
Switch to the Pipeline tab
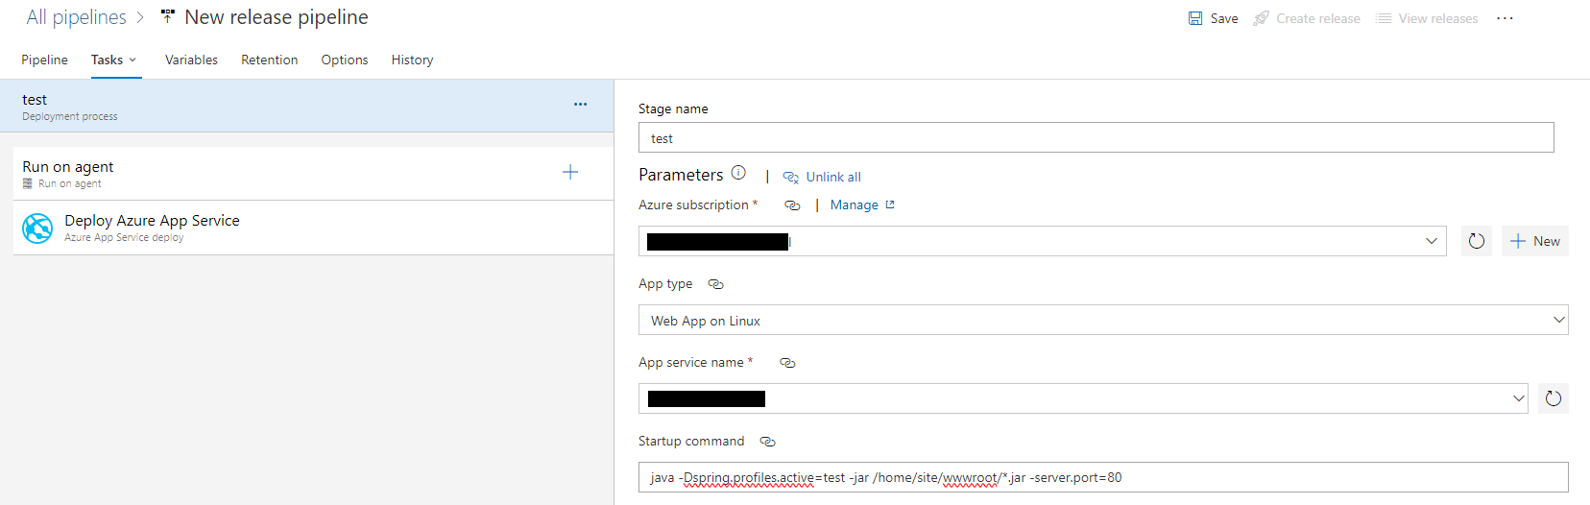pyautogui.click(x=44, y=60)
